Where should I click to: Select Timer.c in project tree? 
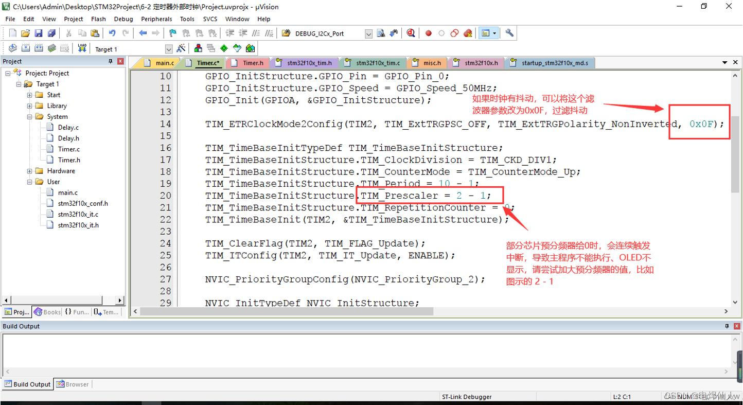click(x=68, y=149)
